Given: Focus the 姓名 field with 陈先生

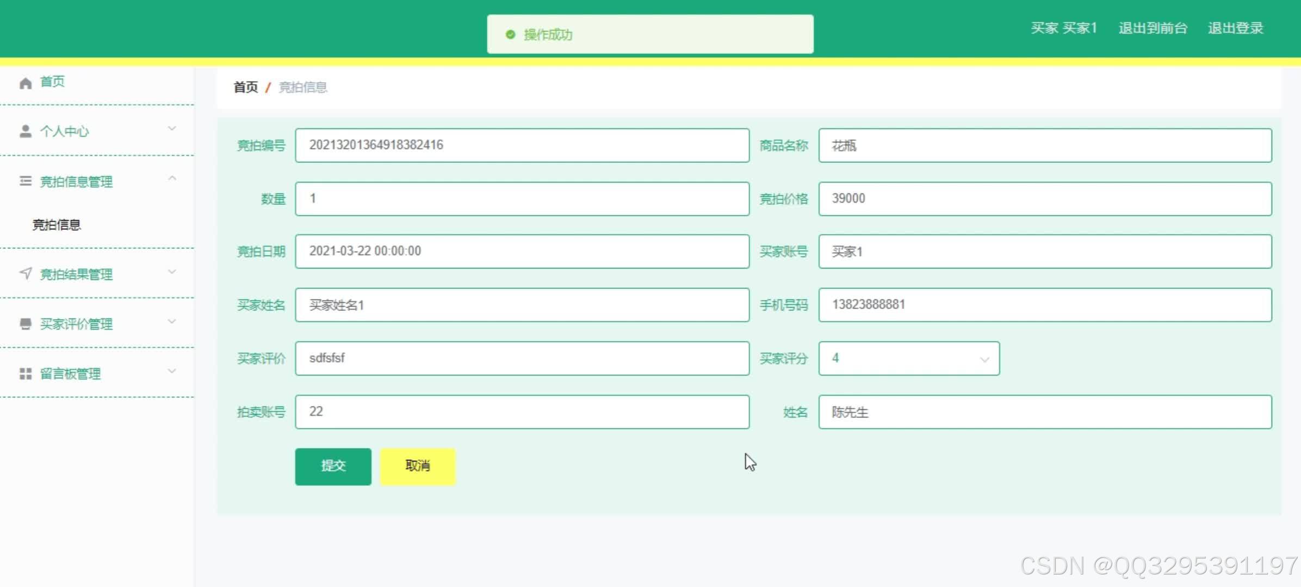Looking at the screenshot, I should click(1045, 411).
